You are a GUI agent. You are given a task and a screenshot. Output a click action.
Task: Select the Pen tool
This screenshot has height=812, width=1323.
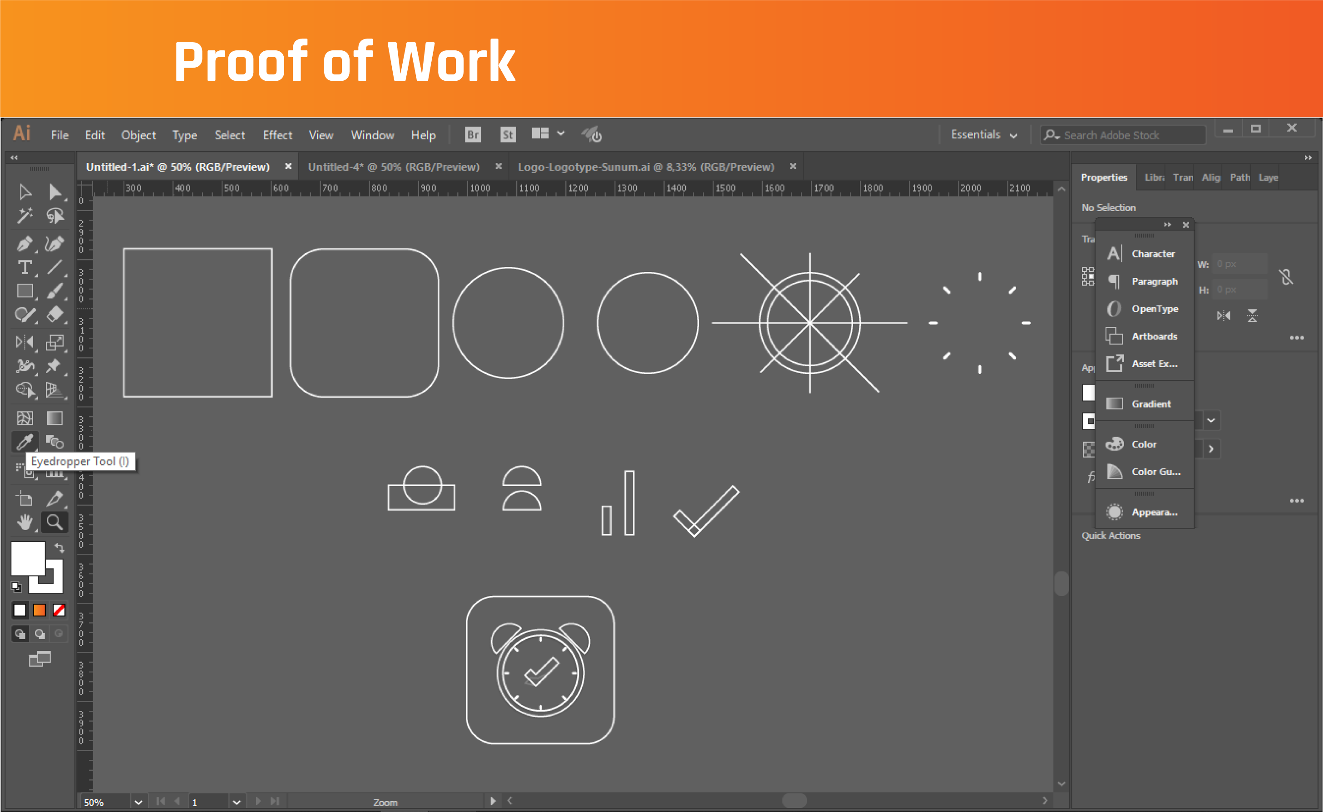[x=24, y=244]
